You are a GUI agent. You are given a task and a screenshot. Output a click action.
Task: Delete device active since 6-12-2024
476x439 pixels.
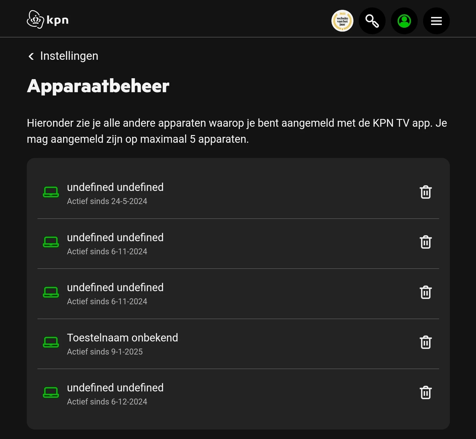tap(425, 393)
